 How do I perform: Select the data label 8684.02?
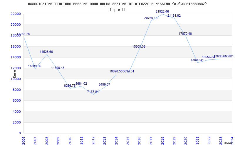point(81,84)
